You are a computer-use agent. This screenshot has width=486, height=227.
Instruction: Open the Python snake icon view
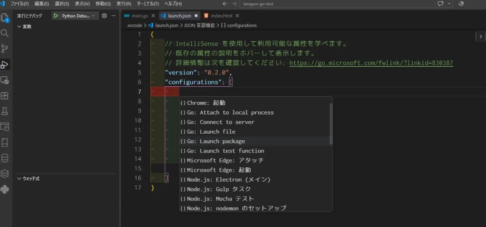[5, 189]
